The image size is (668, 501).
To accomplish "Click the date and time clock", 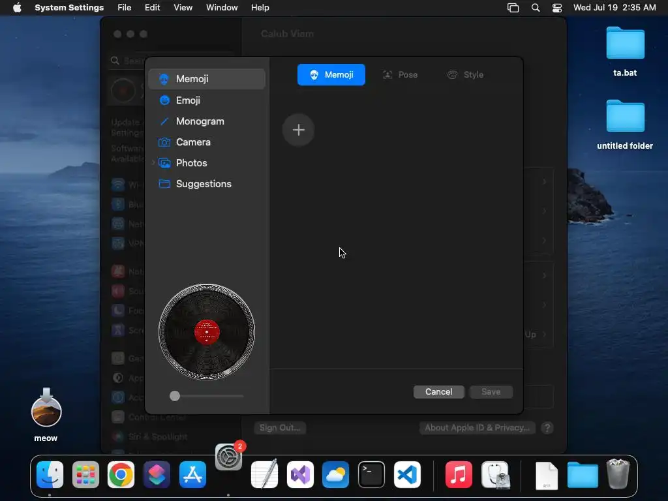I will (x=615, y=8).
